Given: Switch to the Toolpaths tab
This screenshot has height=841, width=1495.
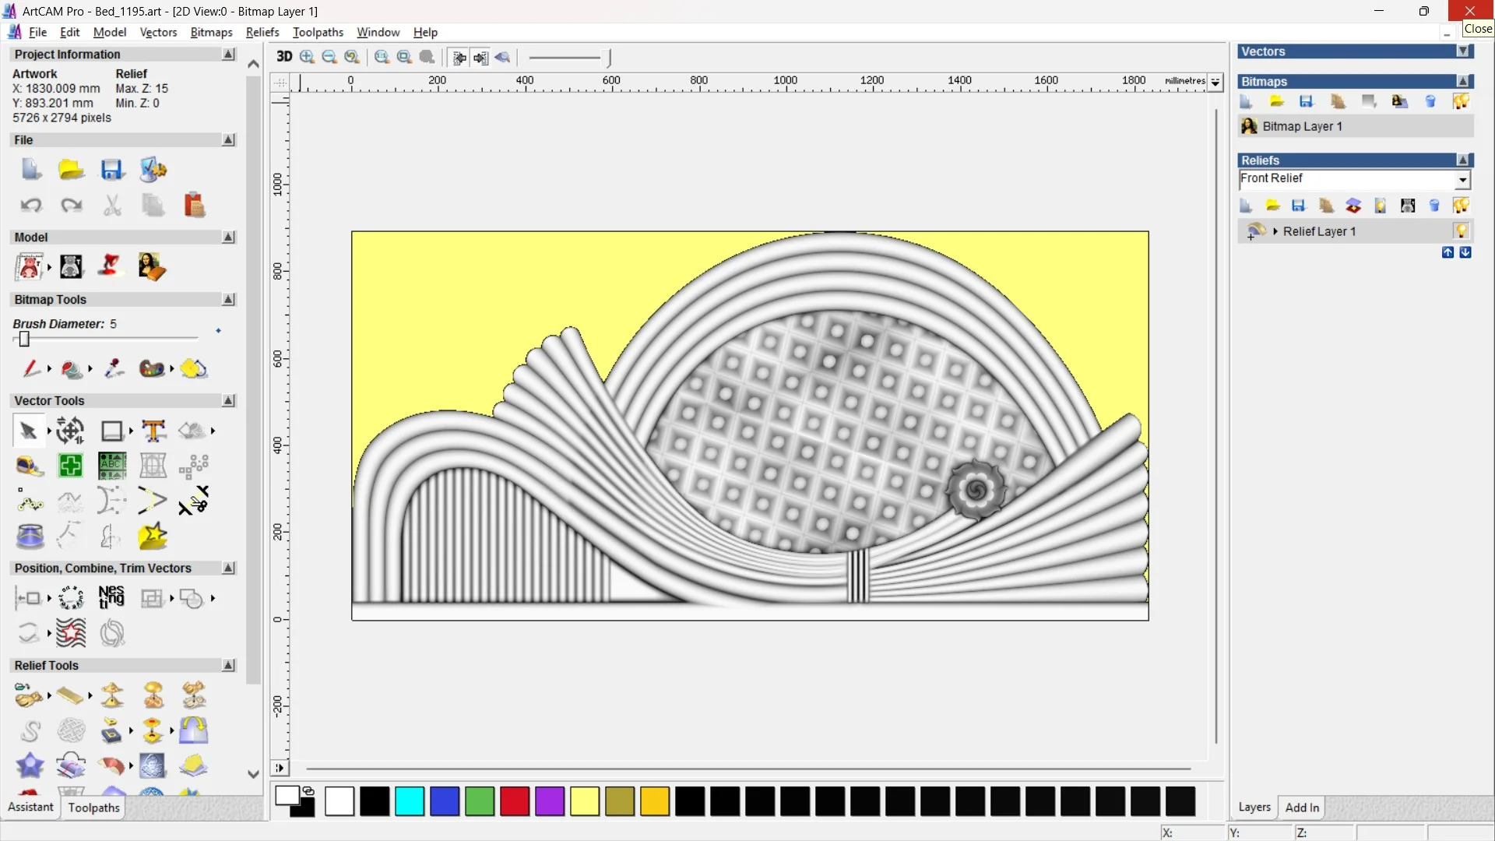Looking at the screenshot, I should pyautogui.click(x=93, y=808).
